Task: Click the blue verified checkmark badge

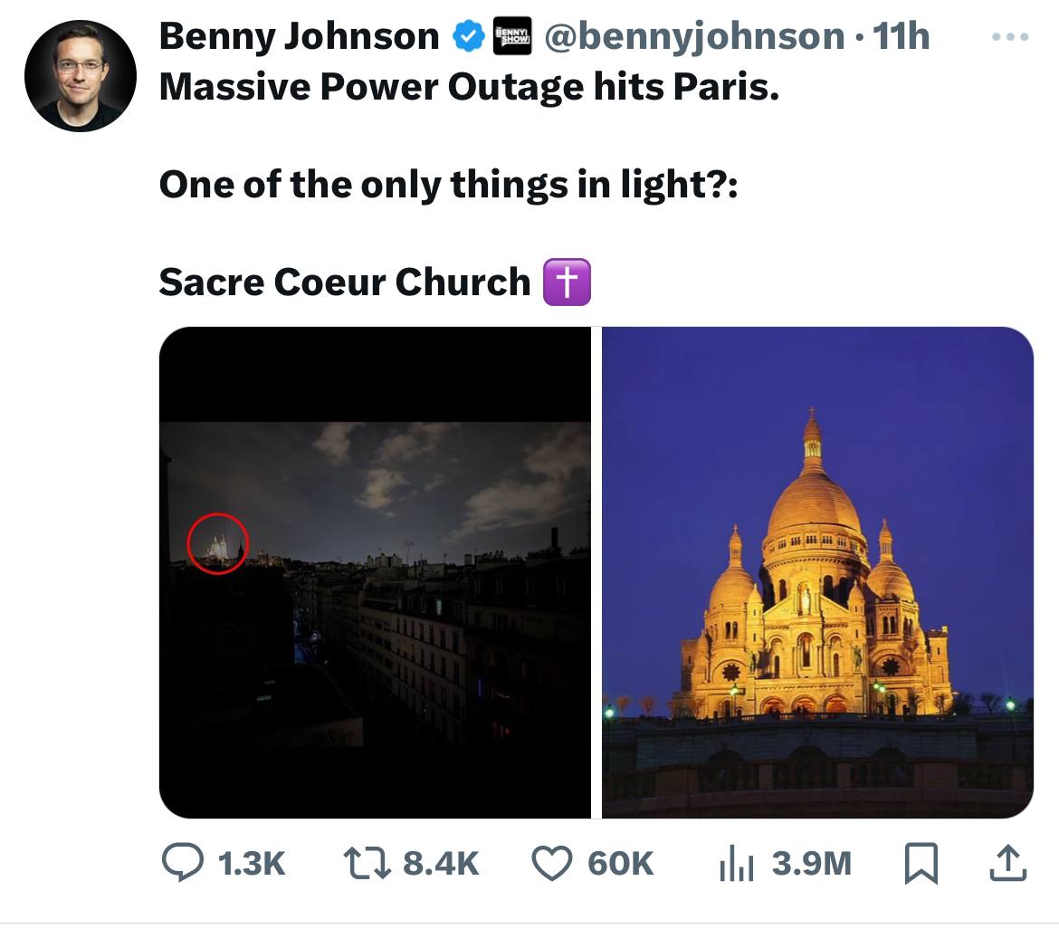Action: (x=466, y=37)
